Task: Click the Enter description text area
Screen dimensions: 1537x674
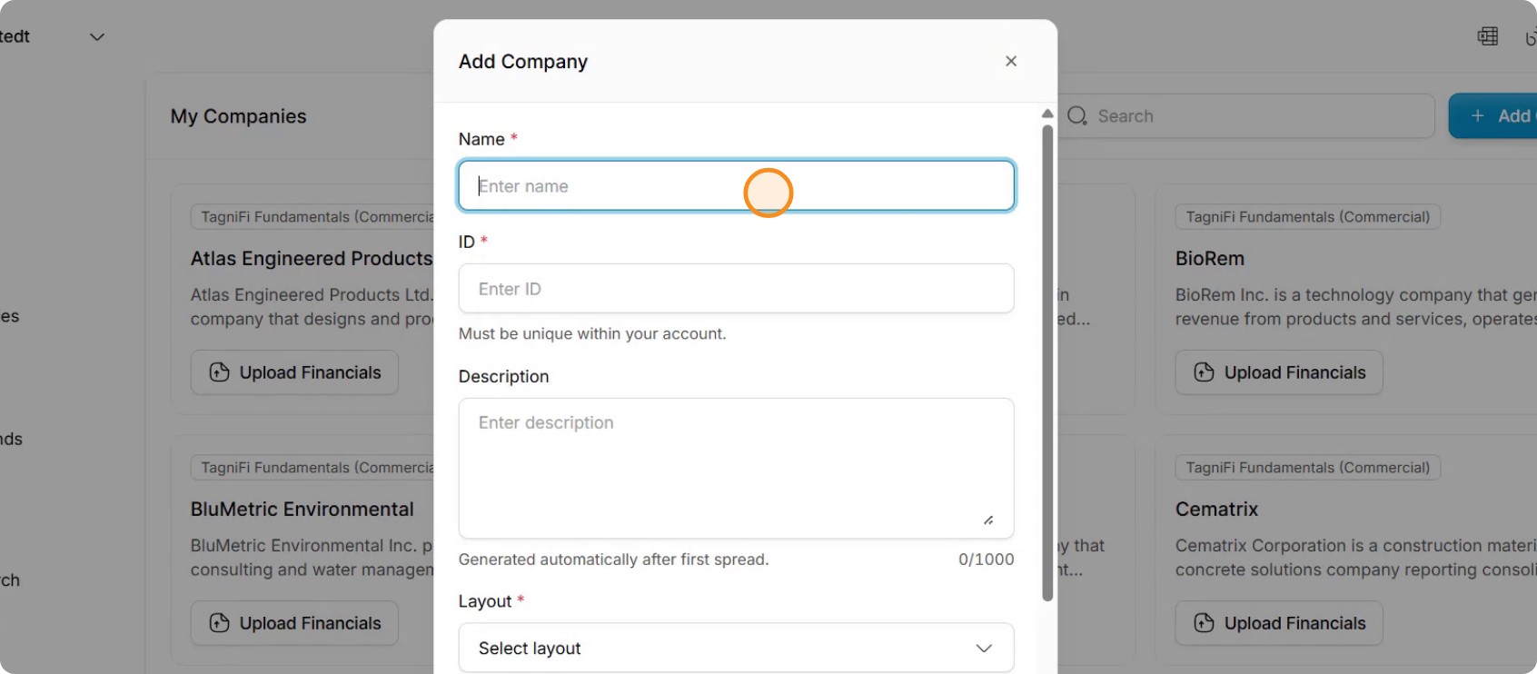Action: tap(736, 468)
